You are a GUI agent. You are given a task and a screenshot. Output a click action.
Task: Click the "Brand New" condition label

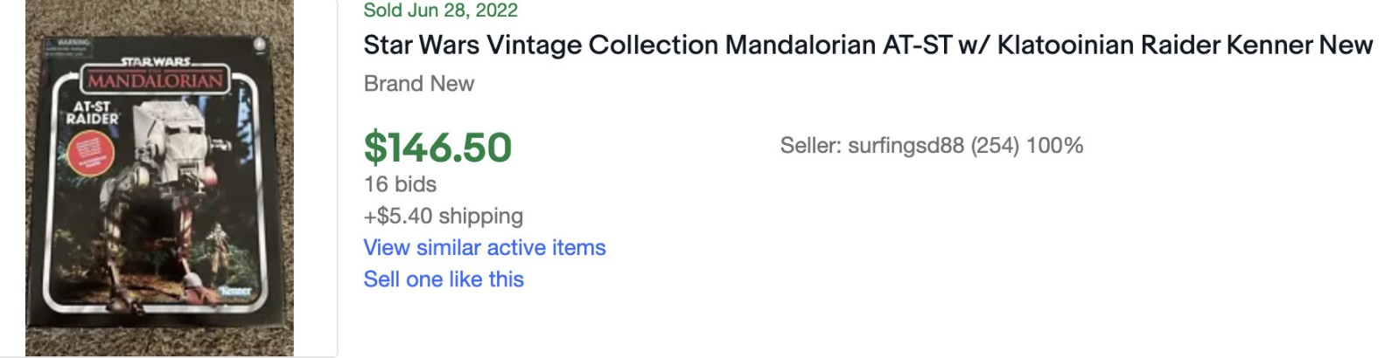pos(418,84)
